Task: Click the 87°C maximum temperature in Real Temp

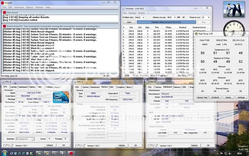Action: pos(215,81)
